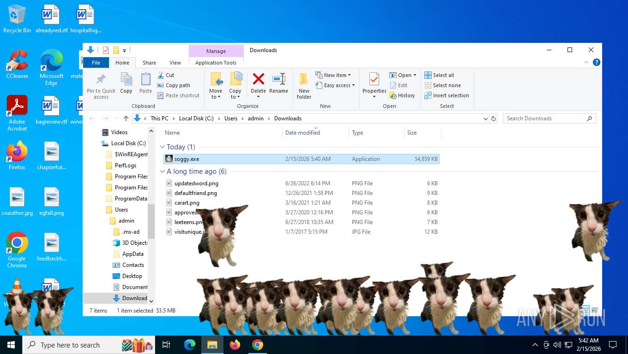
Task: Click Select none
Action: click(442, 85)
